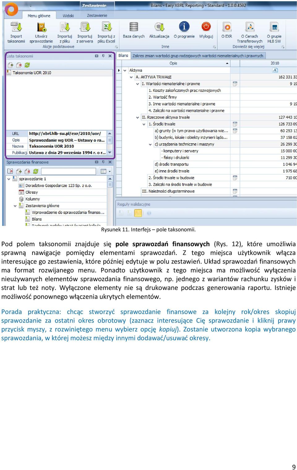Open Wprowadzenie do sprawozdania finansowego item
The height and width of the screenshot is (470, 297).
(x=68, y=212)
